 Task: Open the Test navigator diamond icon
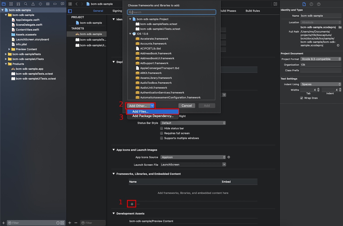(x=40, y=4)
